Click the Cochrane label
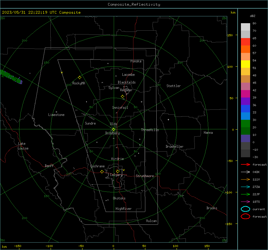This screenshot has height=250, width=268. (97, 166)
